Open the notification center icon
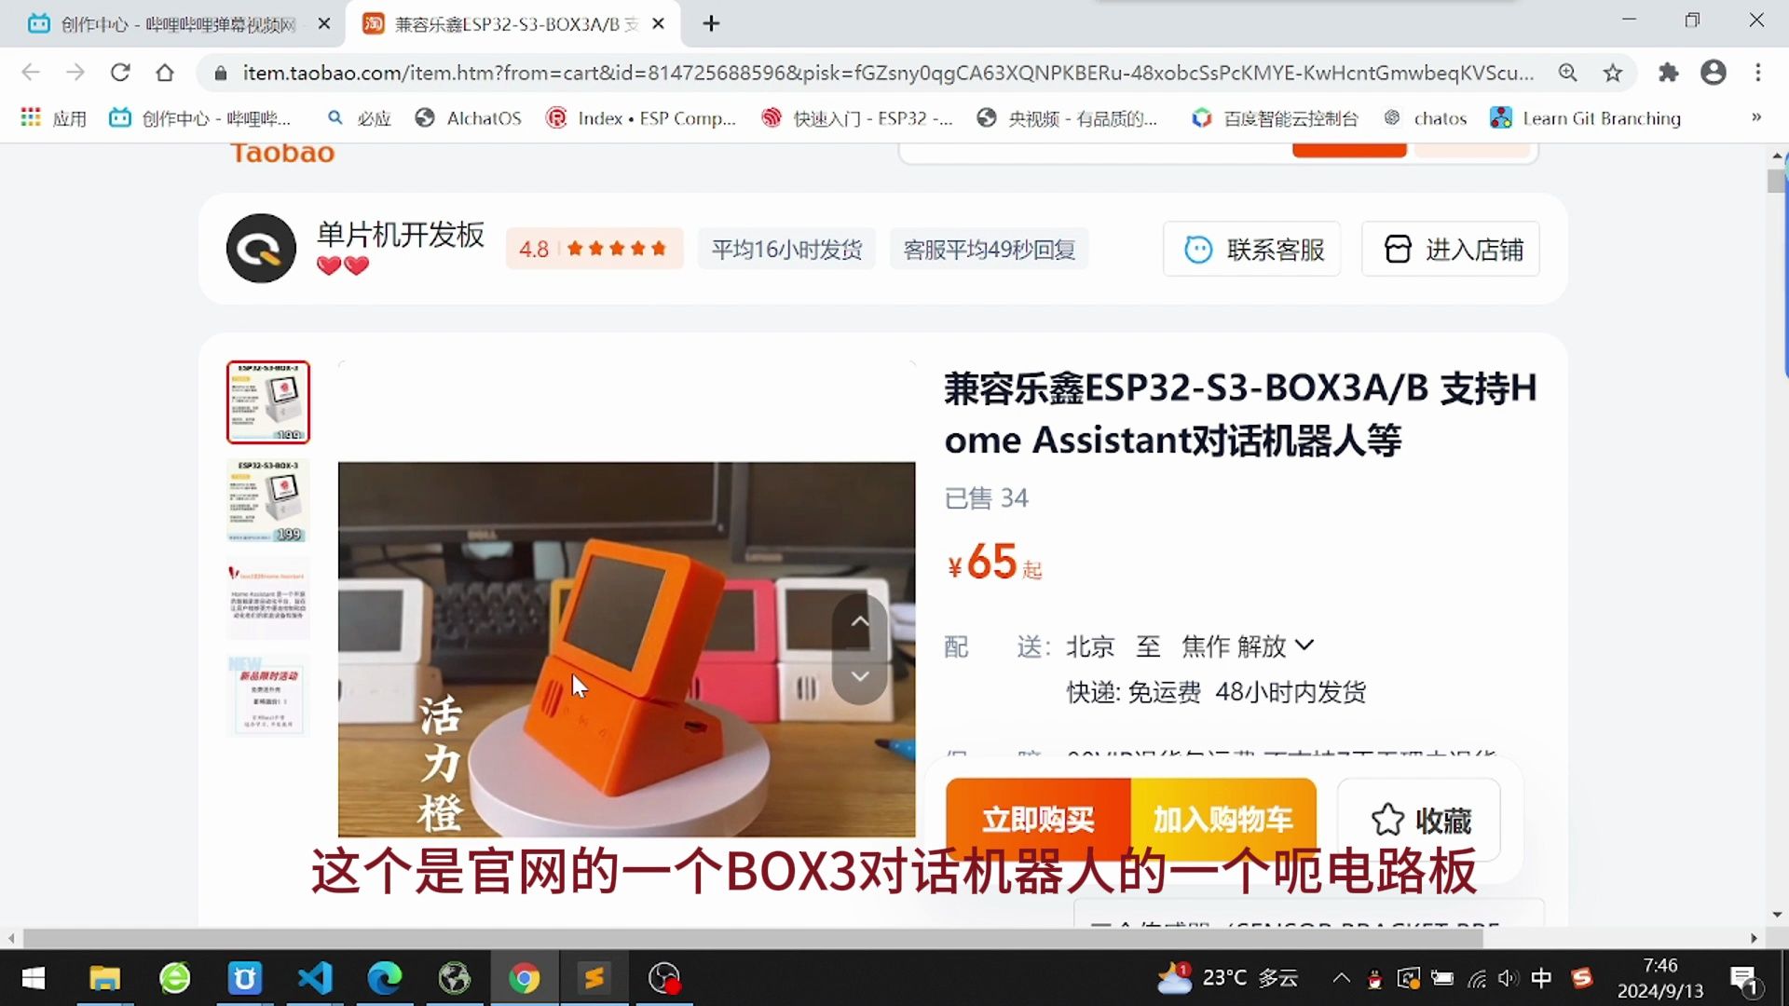Viewport: 1789px width, 1006px height. (1743, 979)
